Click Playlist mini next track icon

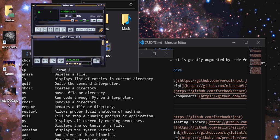tap(77, 63)
